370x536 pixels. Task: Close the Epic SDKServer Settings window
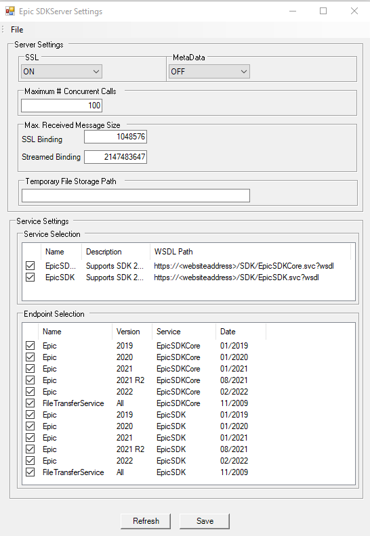(x=354, y=11)
